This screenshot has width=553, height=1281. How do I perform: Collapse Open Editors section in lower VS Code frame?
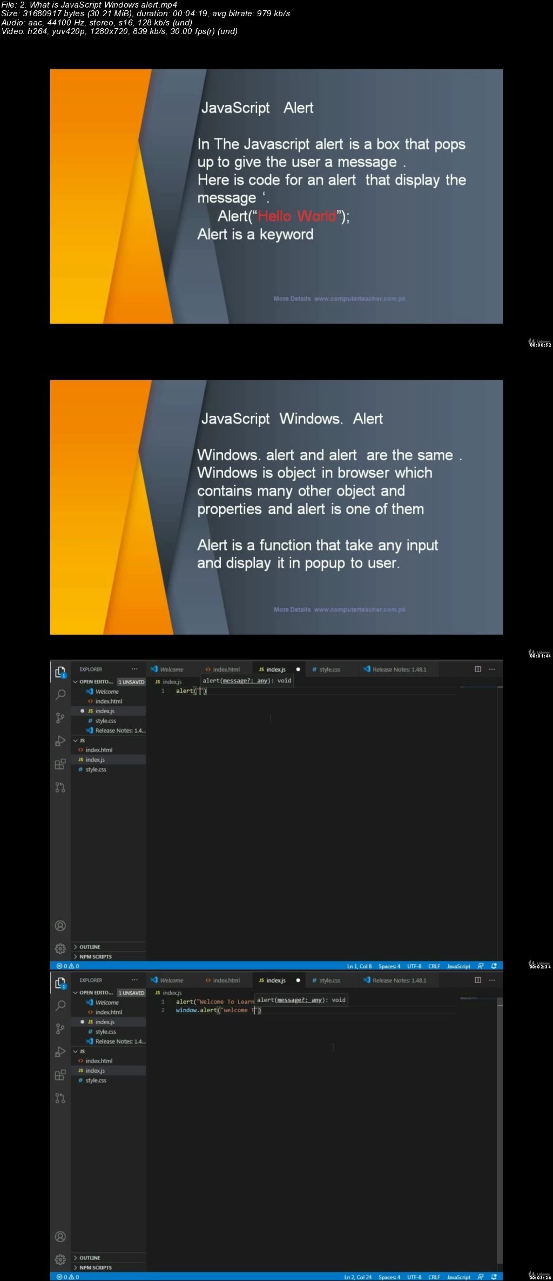93,993
